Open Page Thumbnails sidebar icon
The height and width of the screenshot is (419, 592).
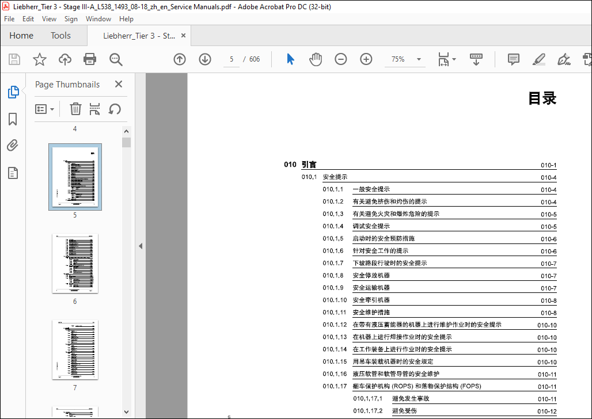point(13,92)
